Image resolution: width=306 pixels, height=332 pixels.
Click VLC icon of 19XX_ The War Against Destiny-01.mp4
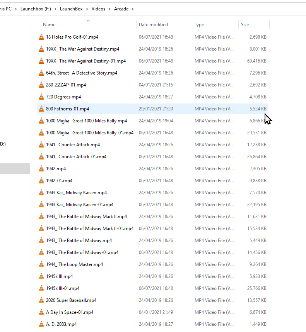pyautogui.click(x=41, y=61)
